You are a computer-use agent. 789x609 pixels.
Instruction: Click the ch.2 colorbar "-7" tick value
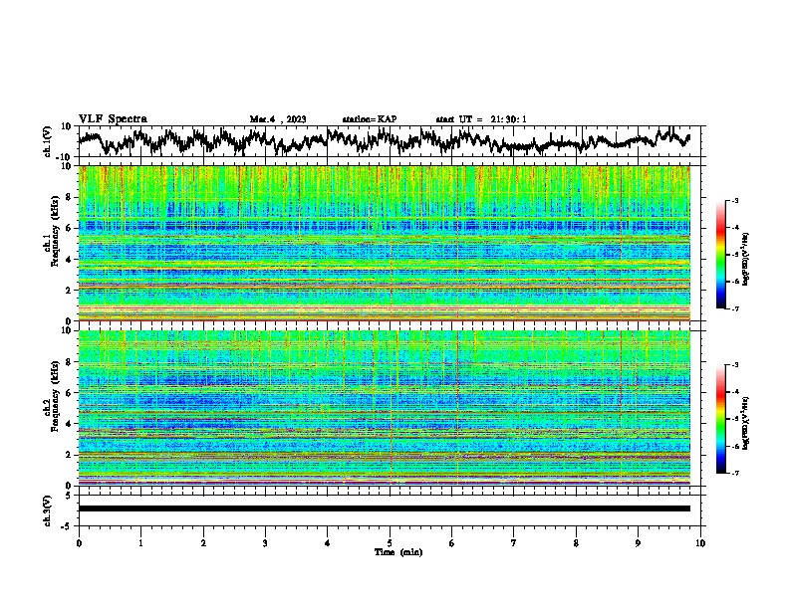[x=735, y=473]
